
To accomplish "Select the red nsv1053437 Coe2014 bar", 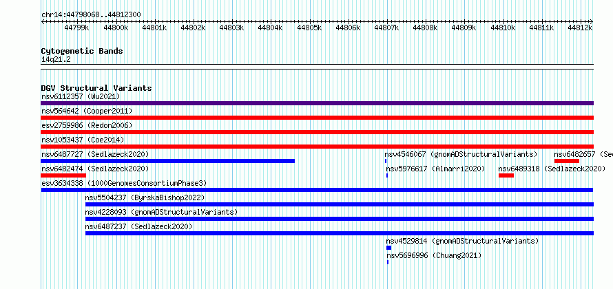I will (317, 147).
